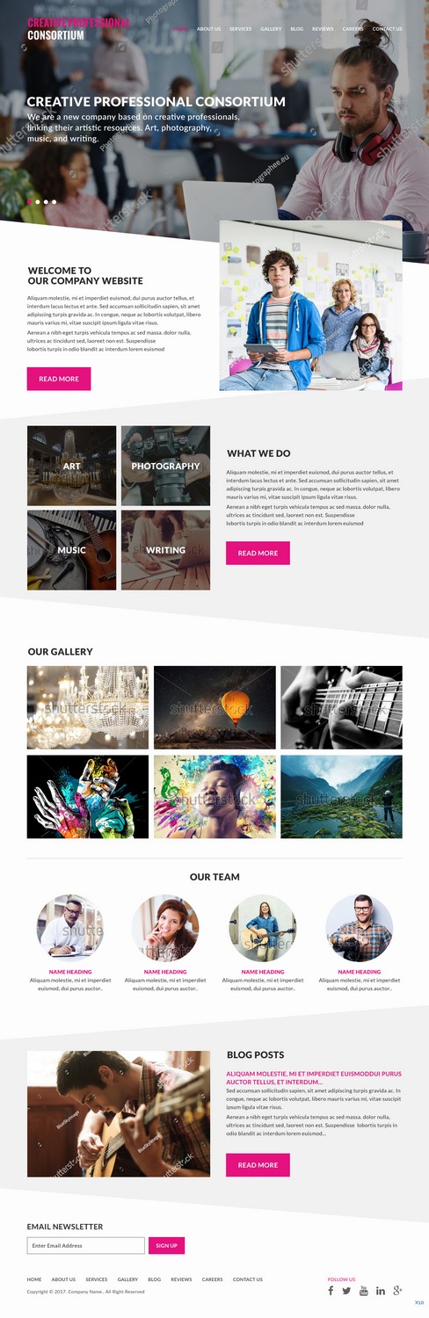Click the Careers link in footer
This screenshot has height=1318, width=429.
click(x=212, y=1279)
